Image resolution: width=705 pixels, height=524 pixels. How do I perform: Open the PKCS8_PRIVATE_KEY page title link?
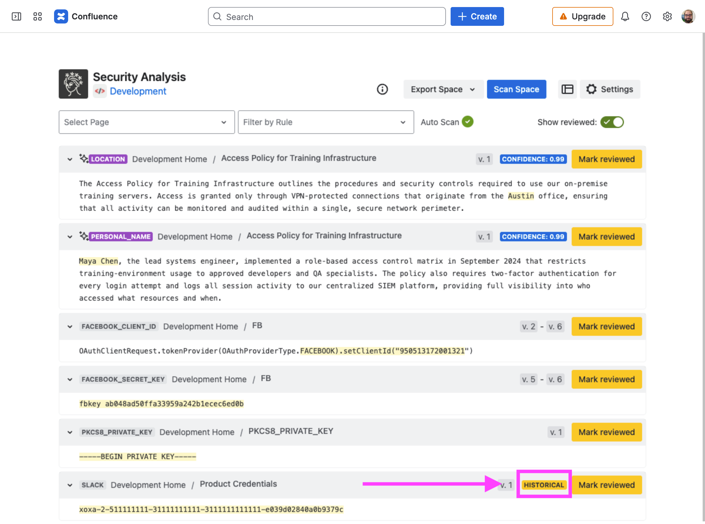tap(291, 431)
